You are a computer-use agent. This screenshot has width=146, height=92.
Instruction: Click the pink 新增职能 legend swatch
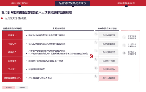(9, 88)
